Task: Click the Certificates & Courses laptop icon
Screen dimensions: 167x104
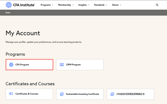Action: tap(11, 94)
